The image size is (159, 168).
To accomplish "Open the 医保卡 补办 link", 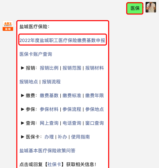I will pyautogui.click(x=62, y=137).
